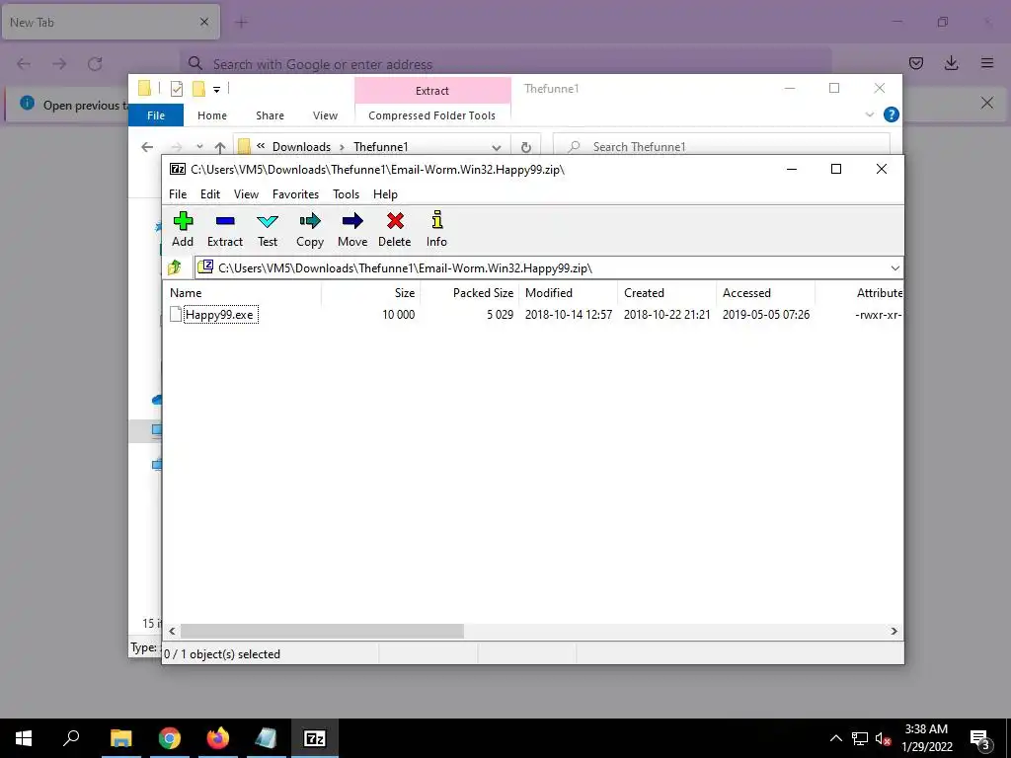Screen dimensions: 1011x758
Task: Open the View menu in 7-Zip
Action: [246, 194]
